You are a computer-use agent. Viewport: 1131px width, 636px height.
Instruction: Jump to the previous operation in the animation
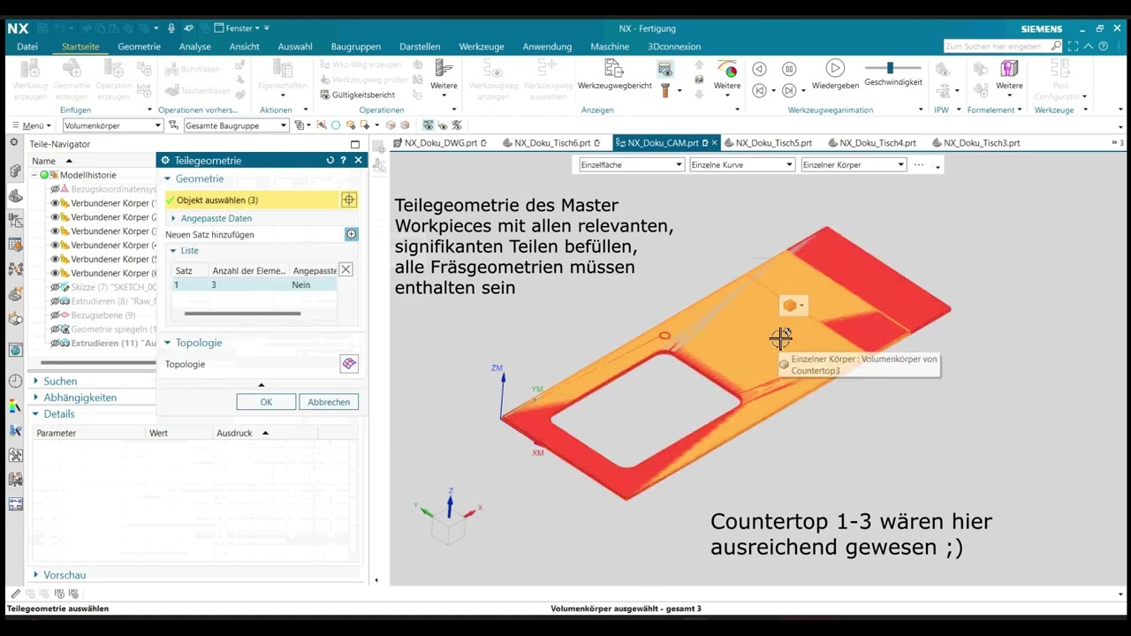(759, 90)
